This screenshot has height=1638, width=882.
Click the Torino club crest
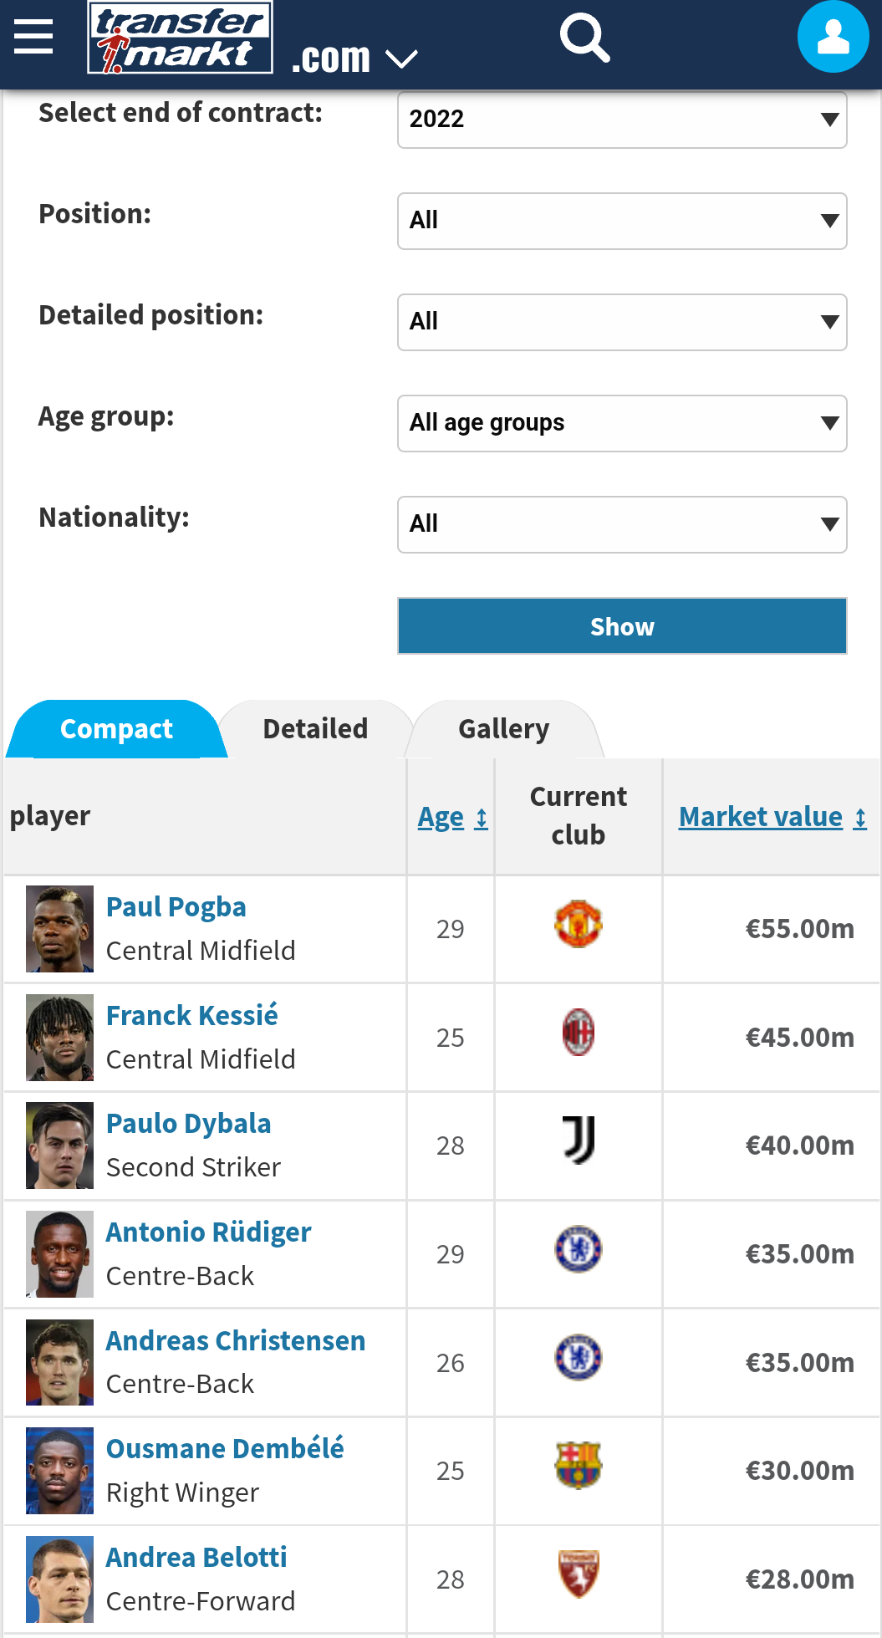579,1574
